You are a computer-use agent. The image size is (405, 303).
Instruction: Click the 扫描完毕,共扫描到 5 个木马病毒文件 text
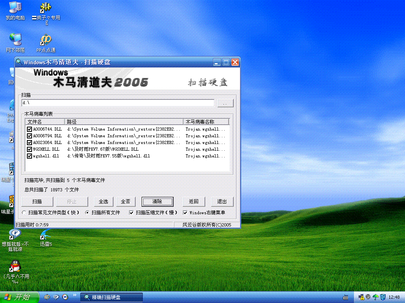pos(64,180)
